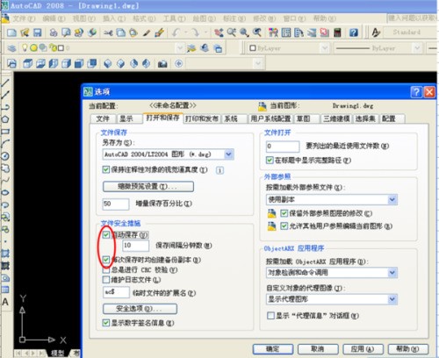Click the 安全选项 button
Viewport: 439px width, 358px height.
(x=140, y=309)
